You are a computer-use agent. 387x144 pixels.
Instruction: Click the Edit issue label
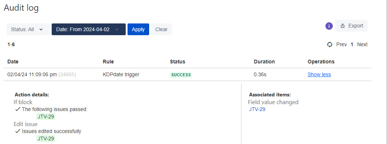click(x=25, y=124)
